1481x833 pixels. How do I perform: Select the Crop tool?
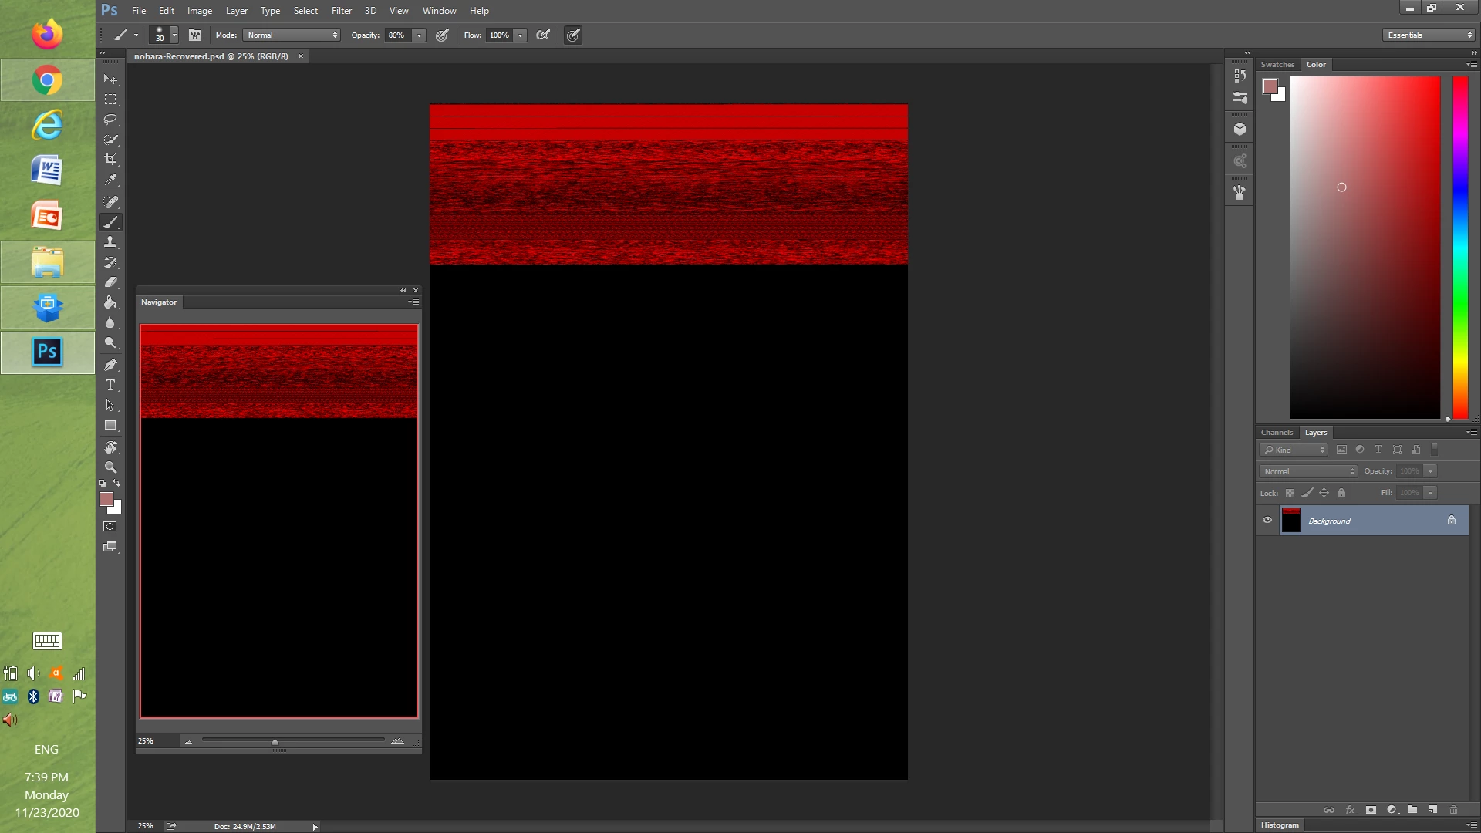(110, 160)
